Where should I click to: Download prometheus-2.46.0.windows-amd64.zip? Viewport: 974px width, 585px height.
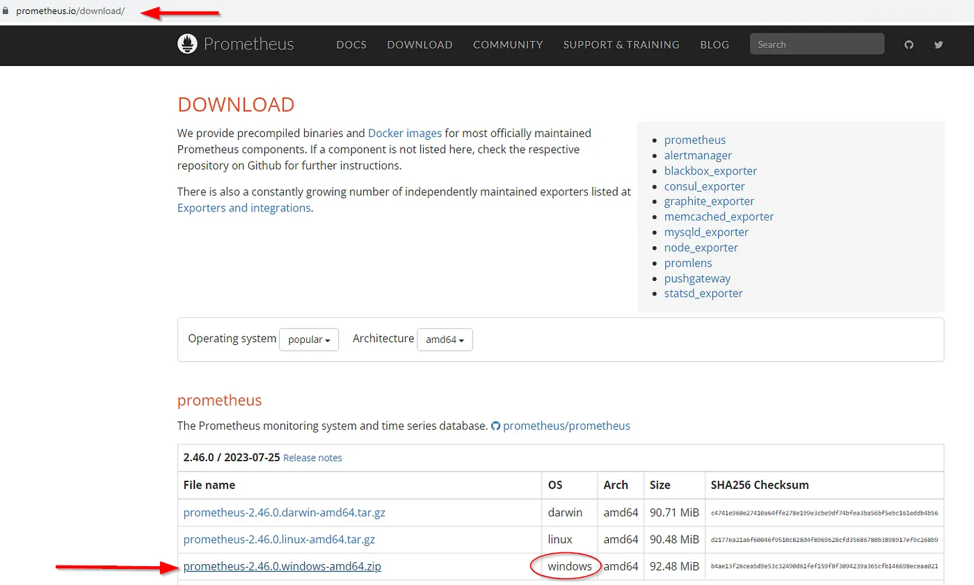pyautogui.click(x=282, y=567)
